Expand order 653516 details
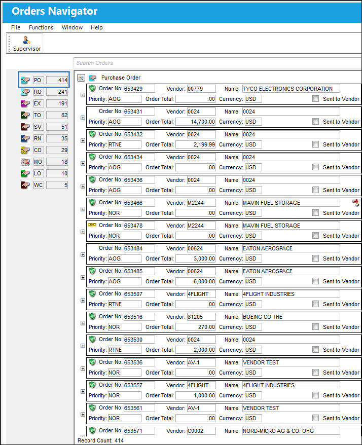 [x=83, y=323]
